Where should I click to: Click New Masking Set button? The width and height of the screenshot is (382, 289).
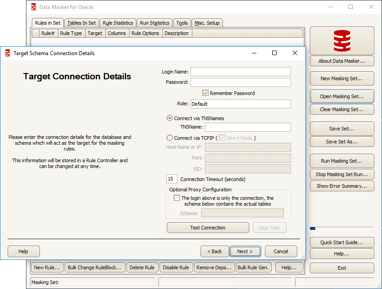[x=342, y=78]
